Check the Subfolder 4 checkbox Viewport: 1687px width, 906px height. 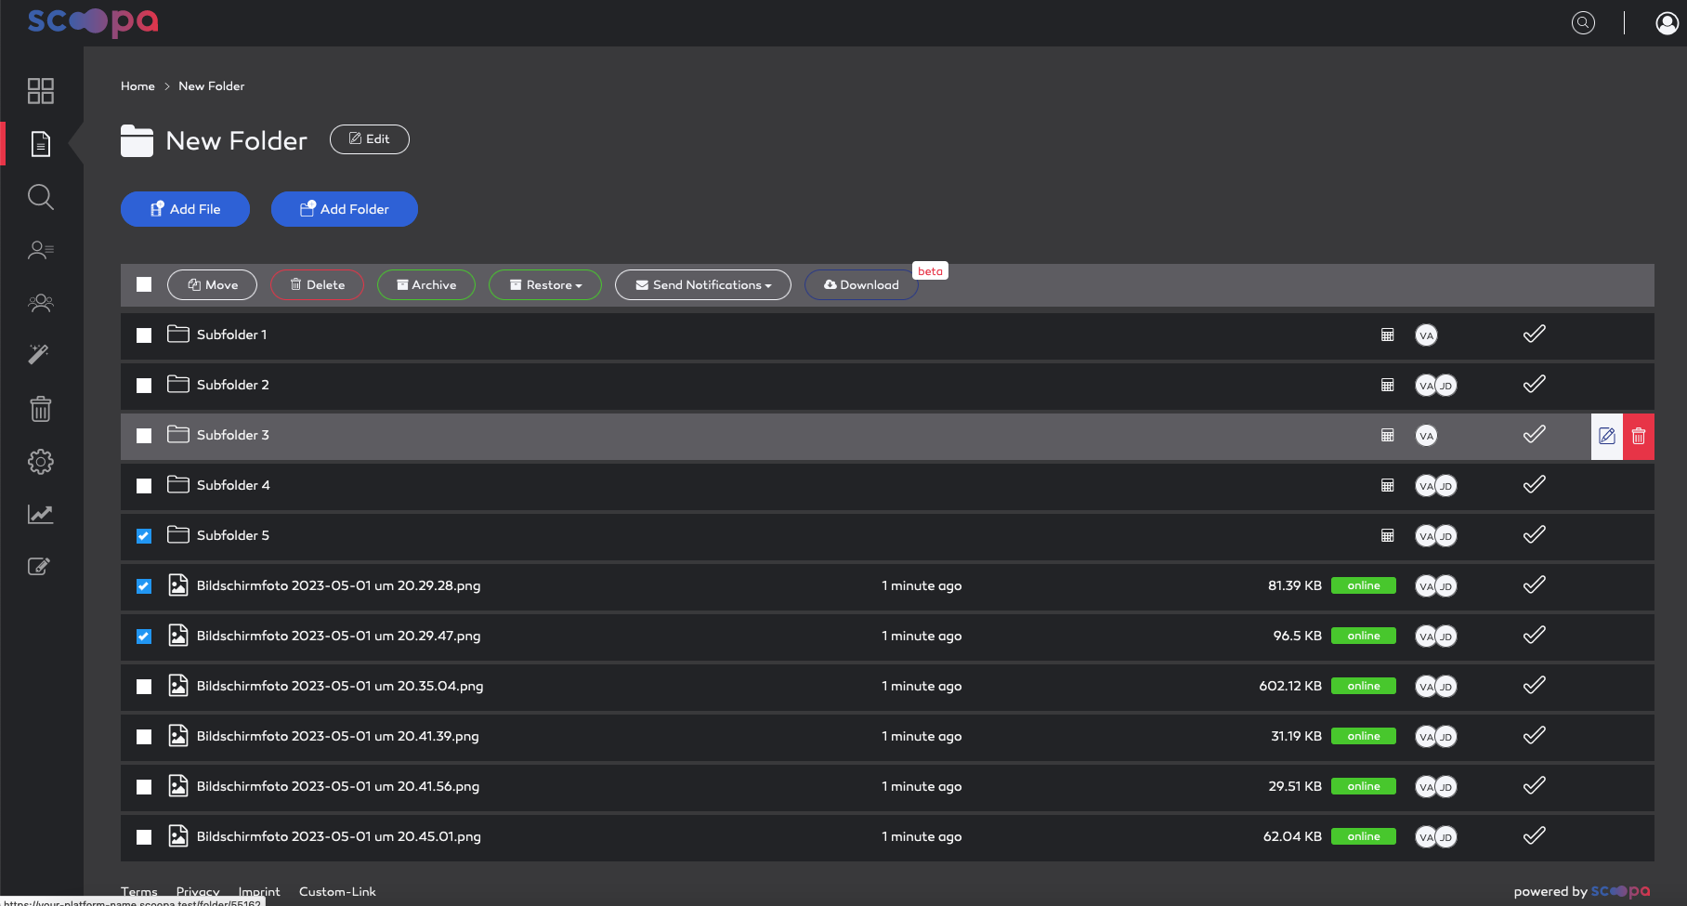click(x=144, y=486)
